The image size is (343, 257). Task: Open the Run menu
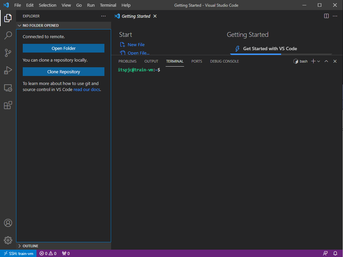[91, 5]
